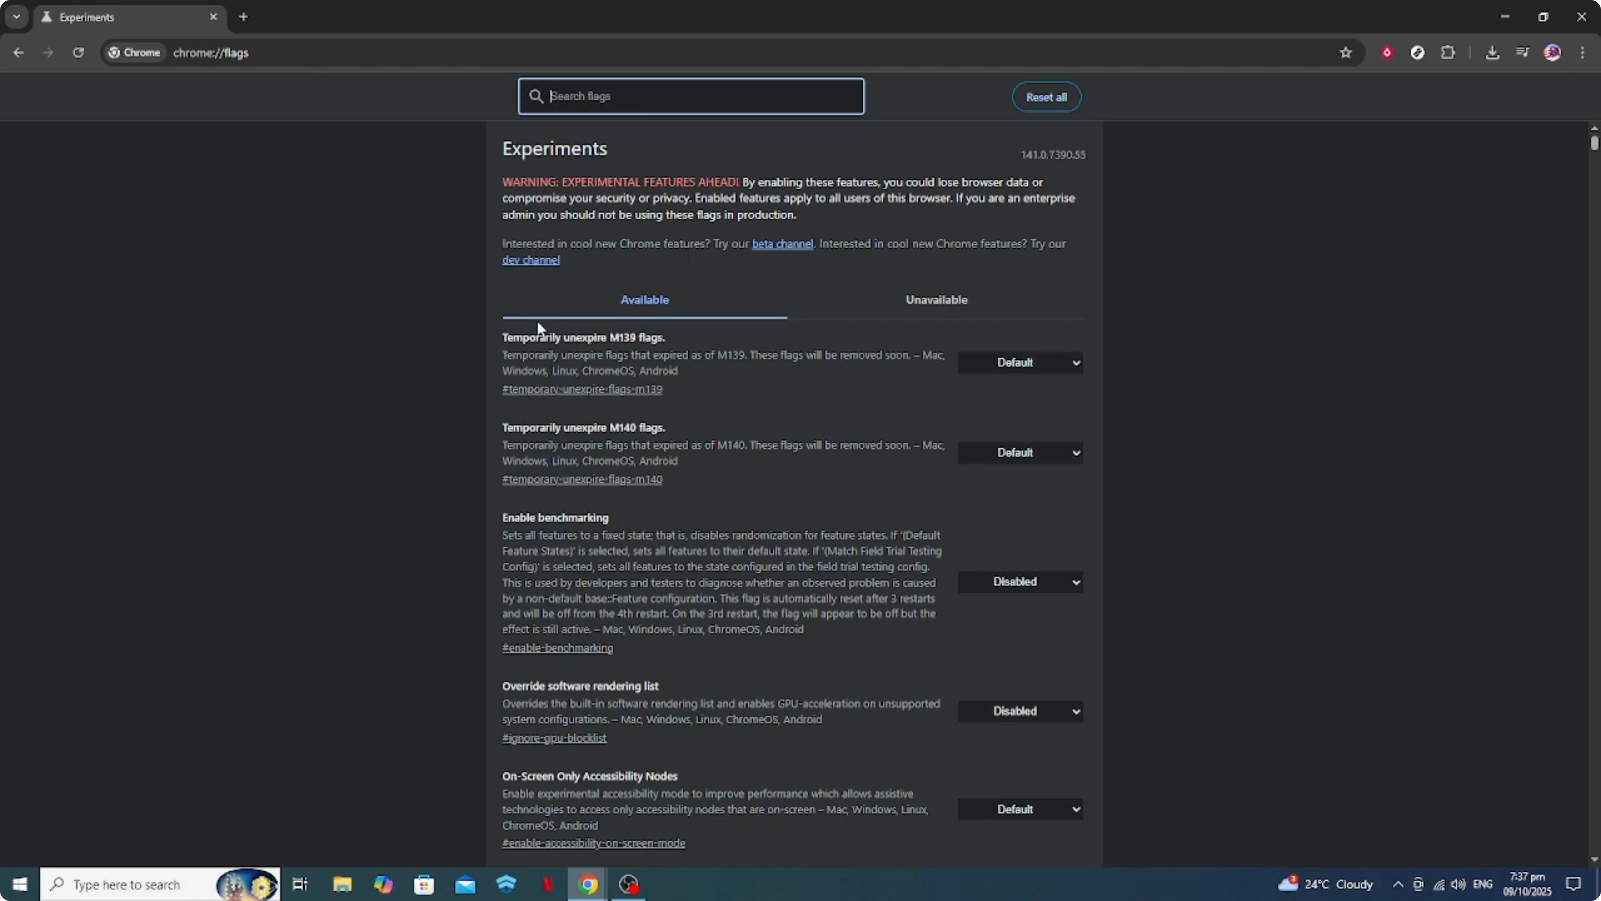Open Microsoft Store from the taskbar

425,884
